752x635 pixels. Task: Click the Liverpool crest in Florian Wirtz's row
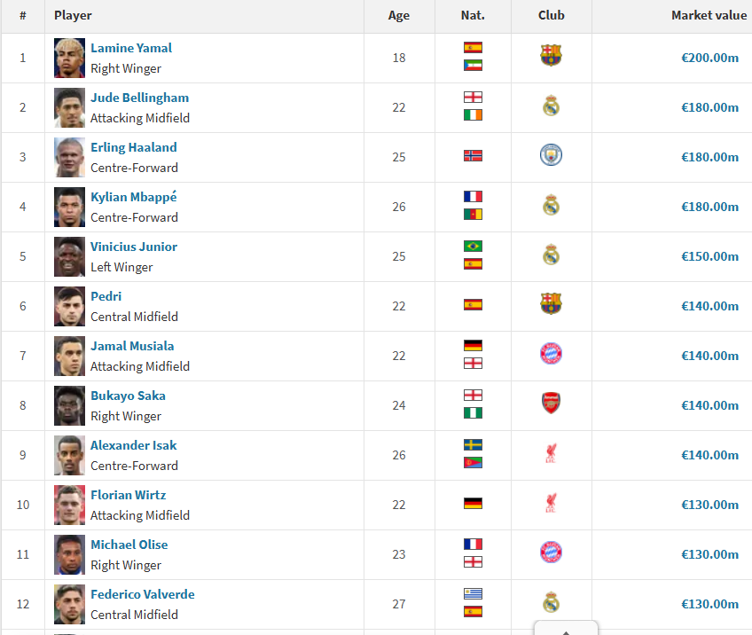551,503
